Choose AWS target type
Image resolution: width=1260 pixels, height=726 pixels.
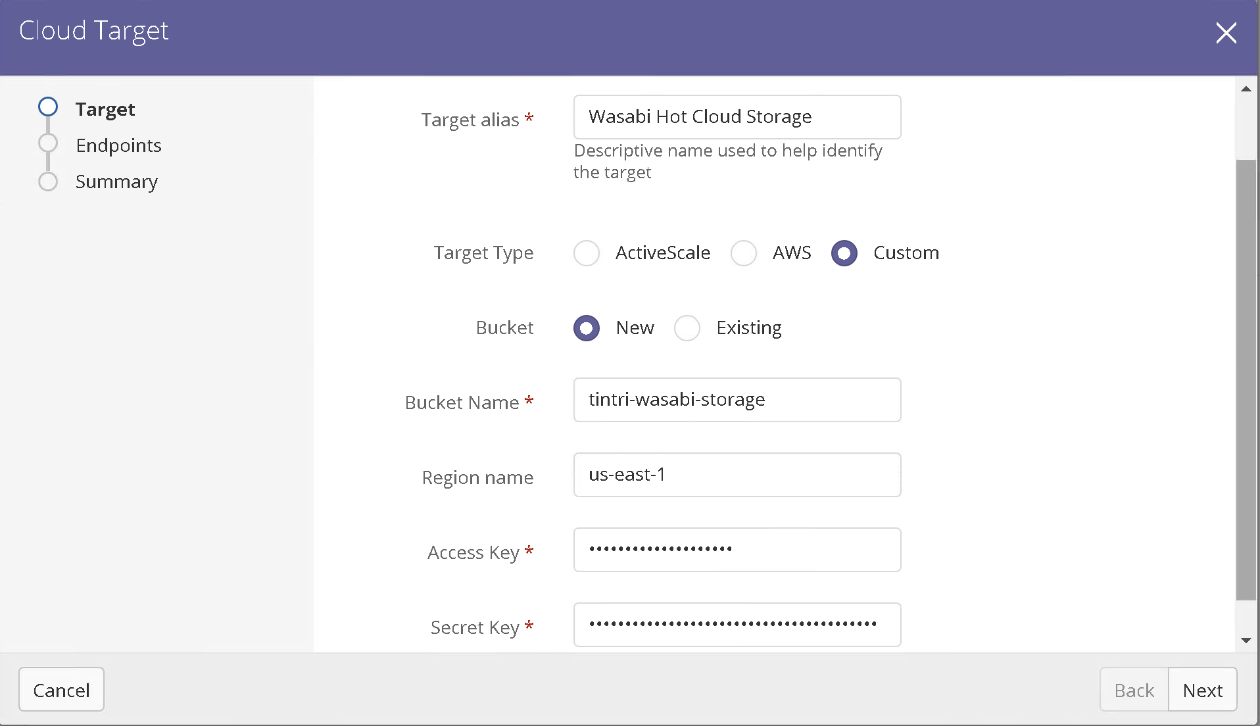pyautogui.click(x=744, y=253)
